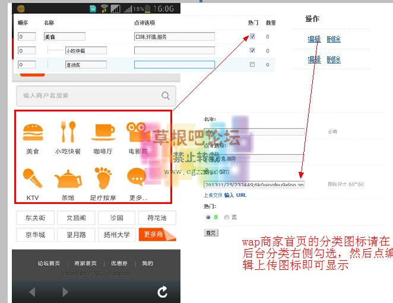Tap the KTV microphone icon
This screenshot has height=303, width=393.
click(x=32, y=178)
